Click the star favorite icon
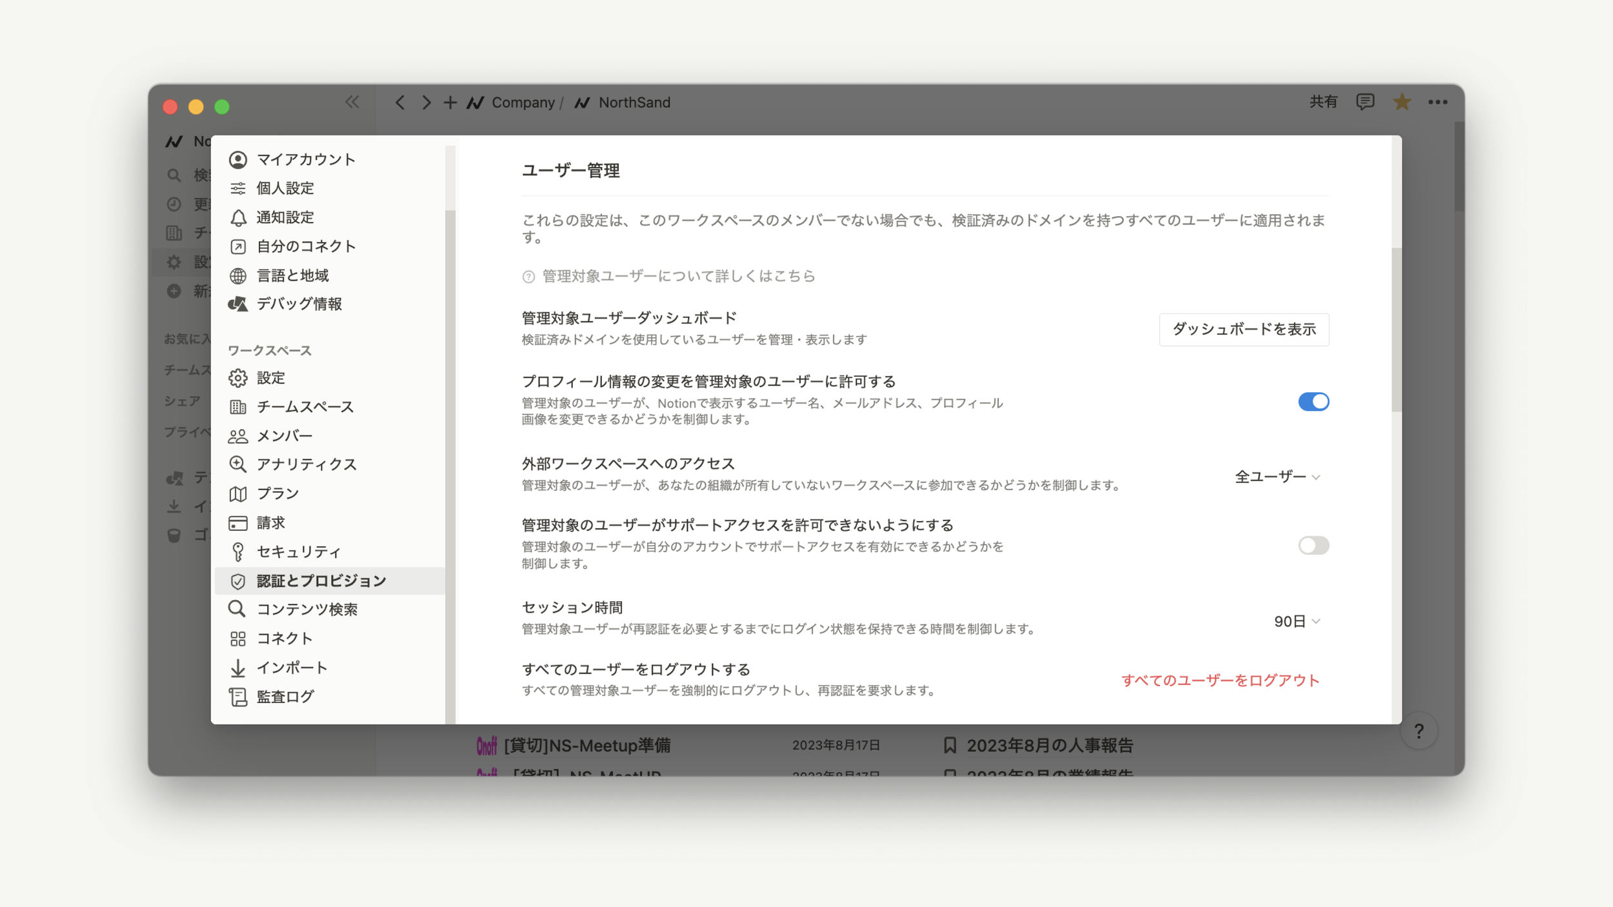Image resolution: width=1613 pixels, height=907 pixels. coord(1401,102)
